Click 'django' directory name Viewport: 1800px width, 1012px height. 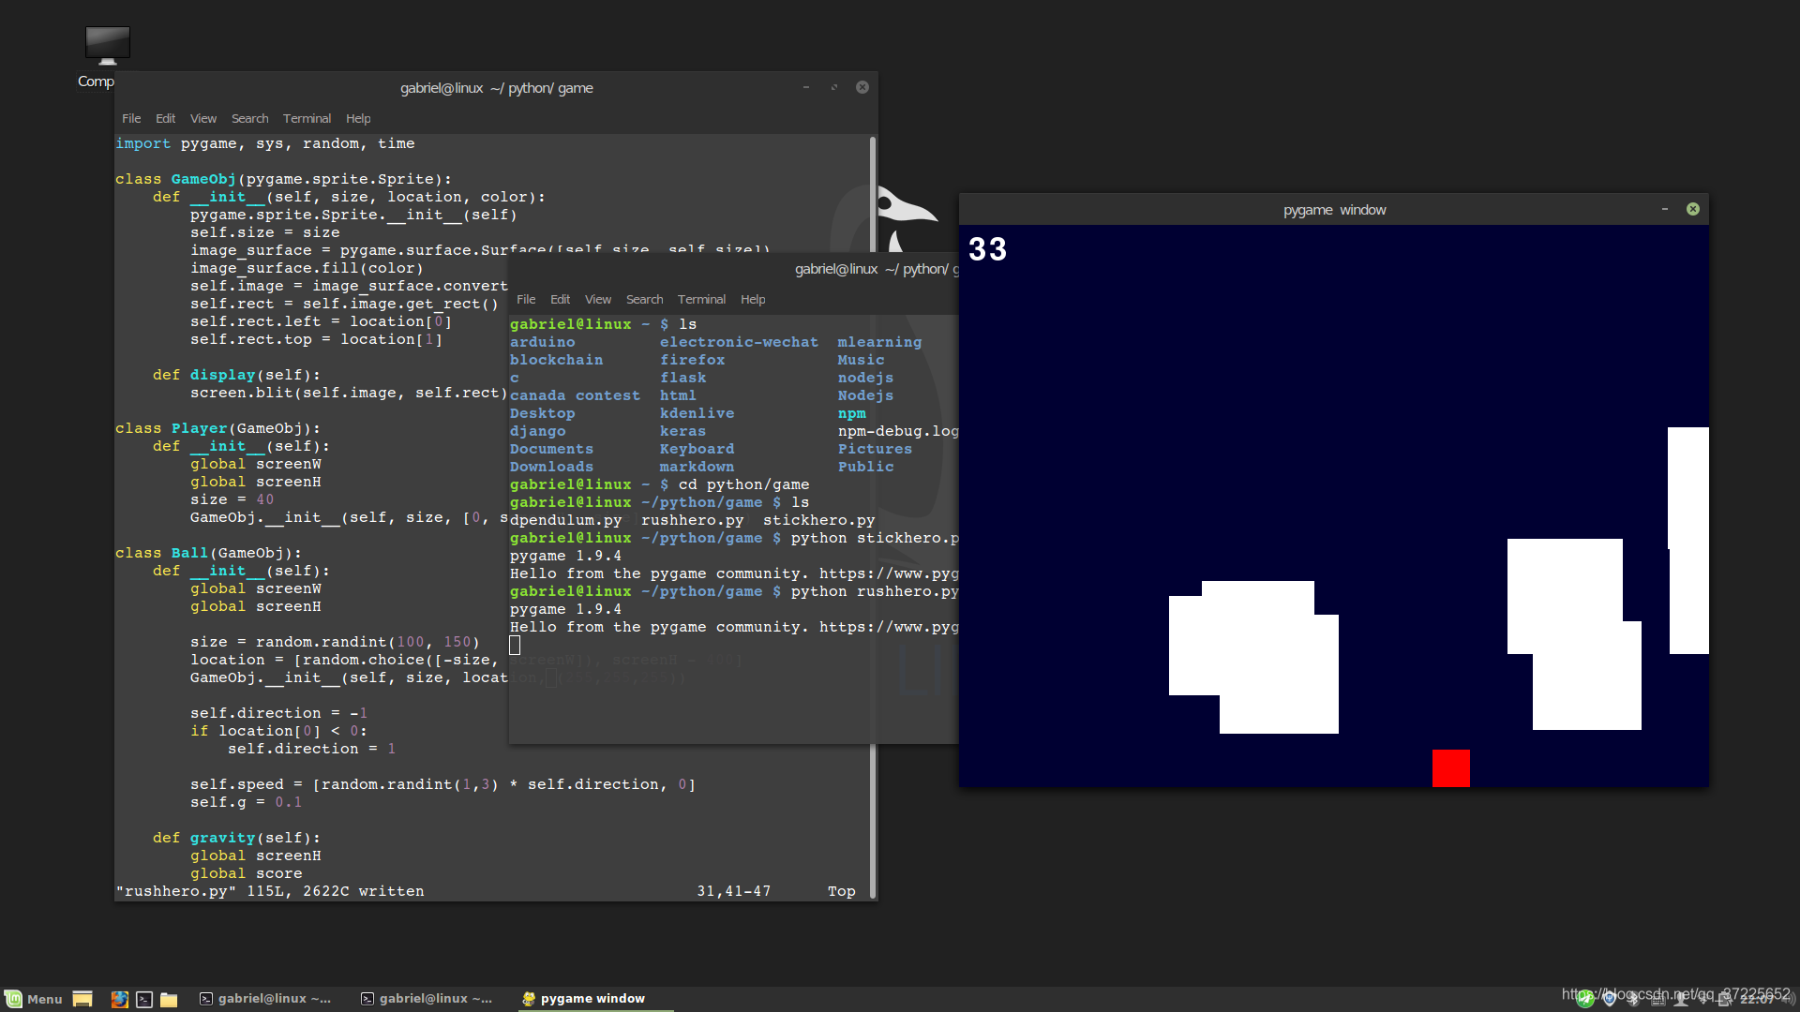coord(538,431)
